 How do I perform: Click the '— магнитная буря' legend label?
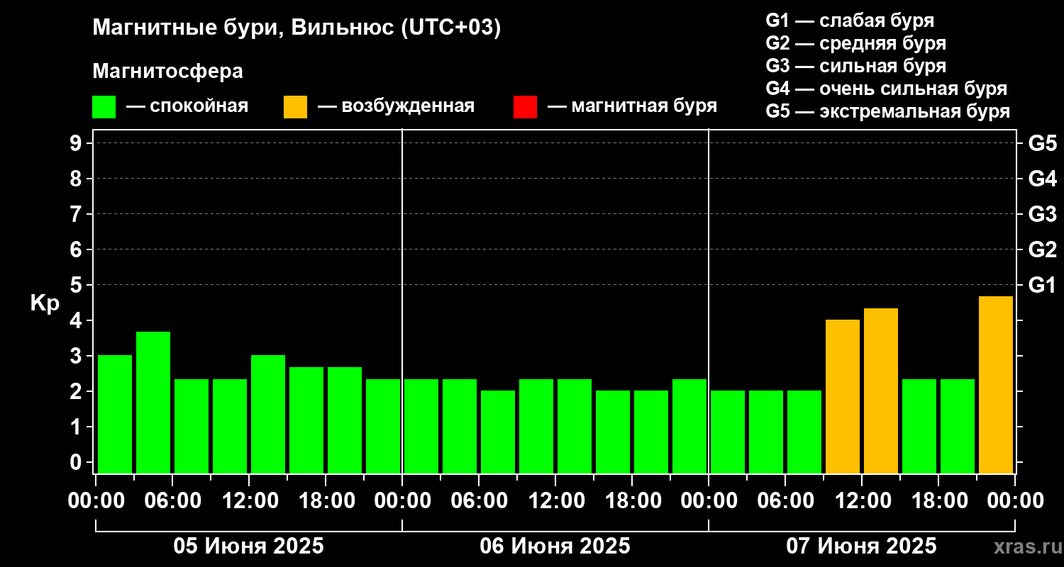(632, 106)
